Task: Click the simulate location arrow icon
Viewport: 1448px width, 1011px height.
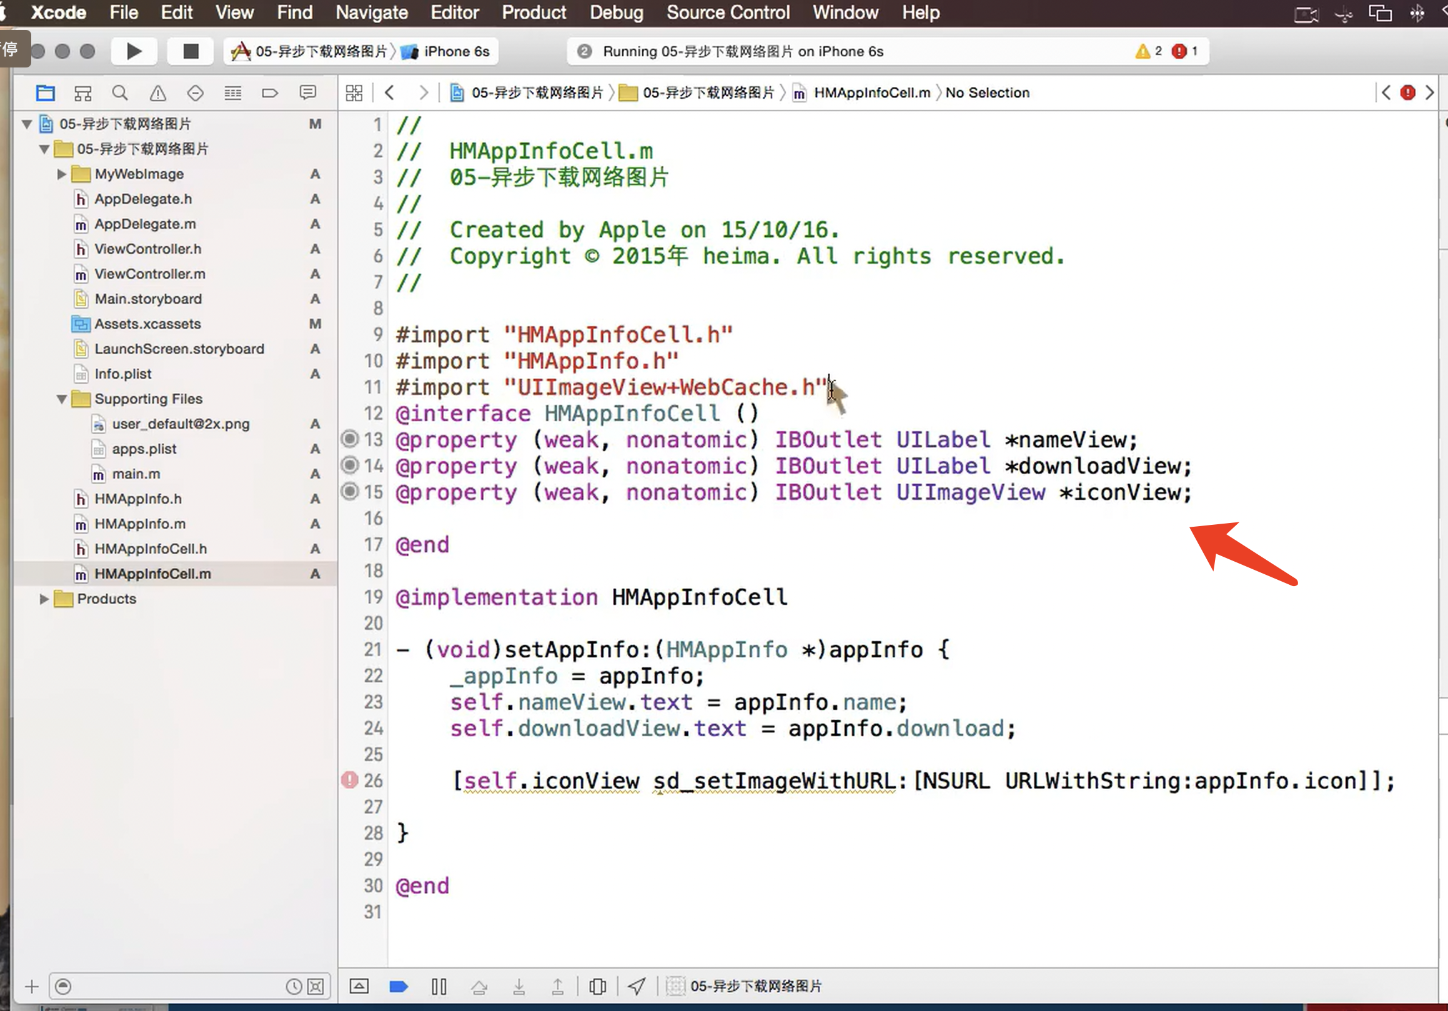Action: coord(637,987)
